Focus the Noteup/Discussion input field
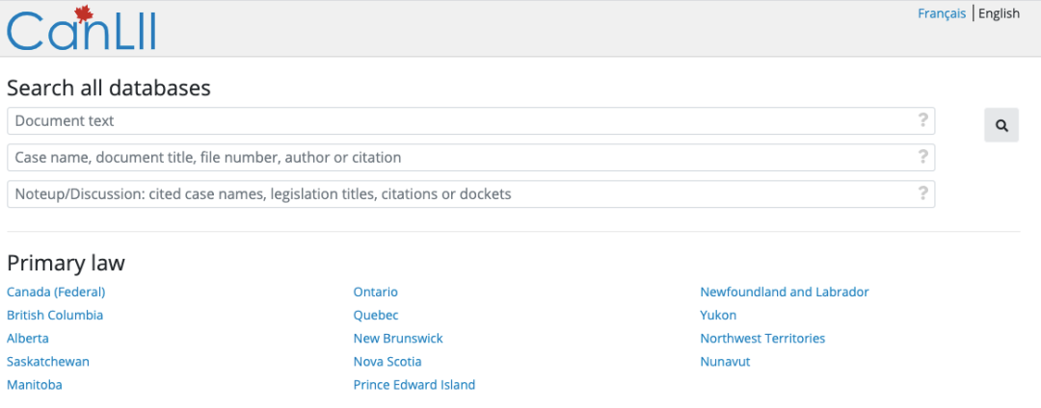The width and height of the screenshot is (1041, 408). [x=470, y=193]
